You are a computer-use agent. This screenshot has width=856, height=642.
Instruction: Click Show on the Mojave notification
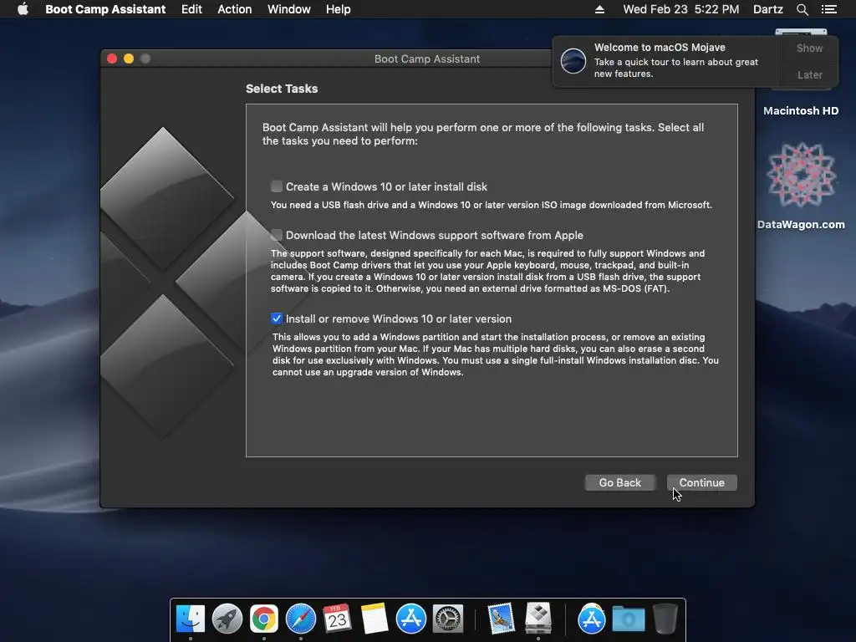point(809,48)
